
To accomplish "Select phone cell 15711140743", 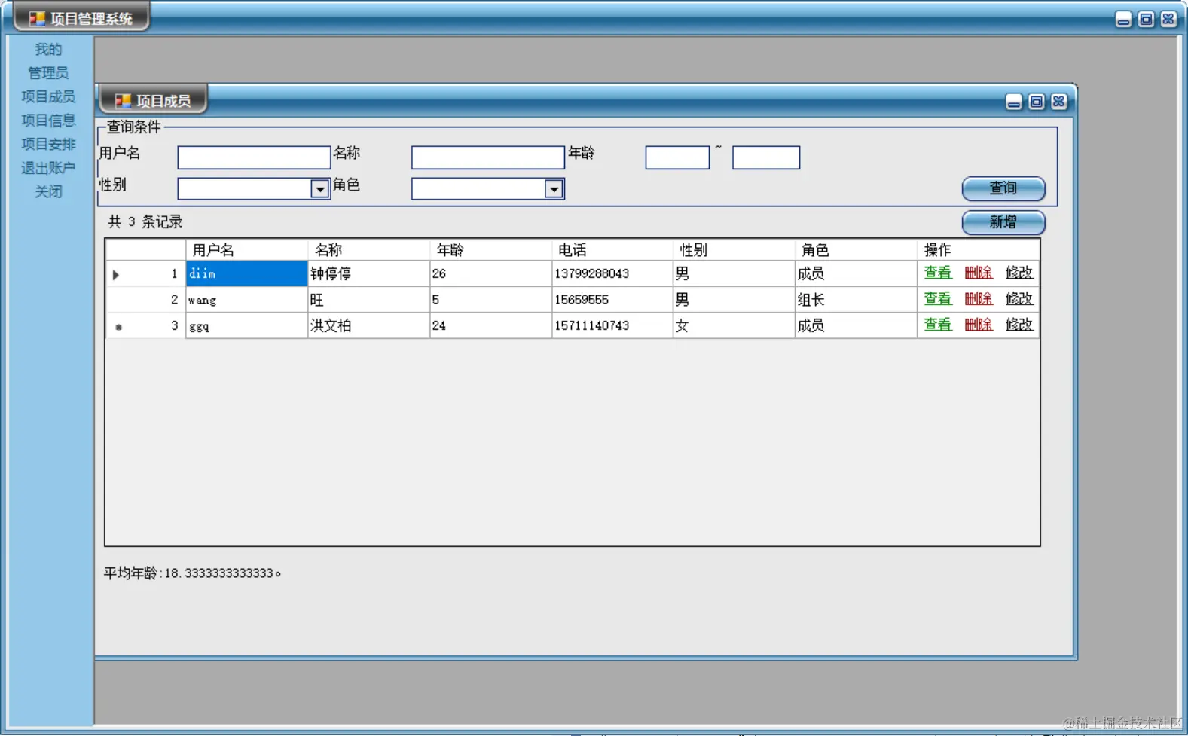I will pos(612,325).
